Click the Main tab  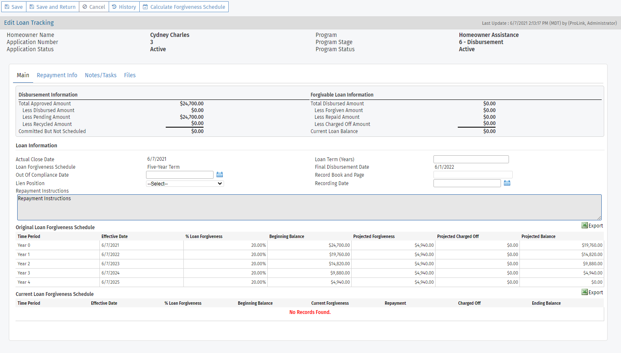23,75
